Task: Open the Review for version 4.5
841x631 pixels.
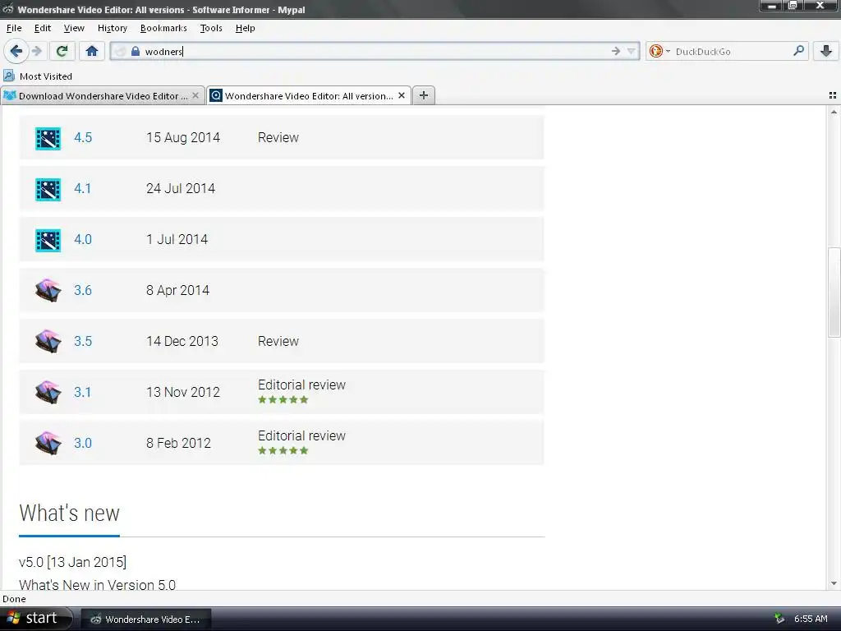Action: [x=278, y=137]
